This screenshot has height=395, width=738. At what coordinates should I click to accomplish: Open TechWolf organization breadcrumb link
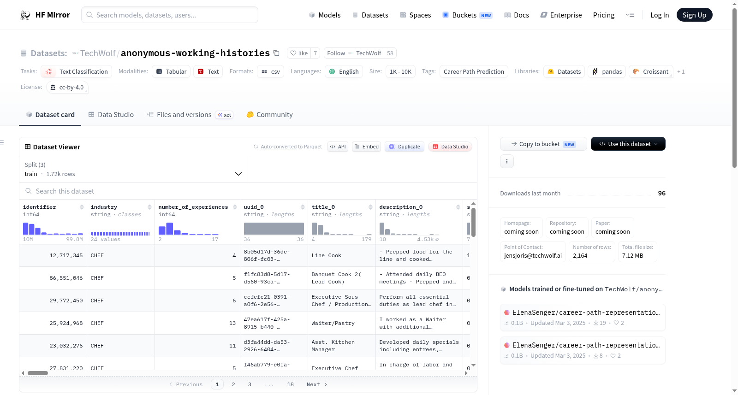(x=98, y=53)
